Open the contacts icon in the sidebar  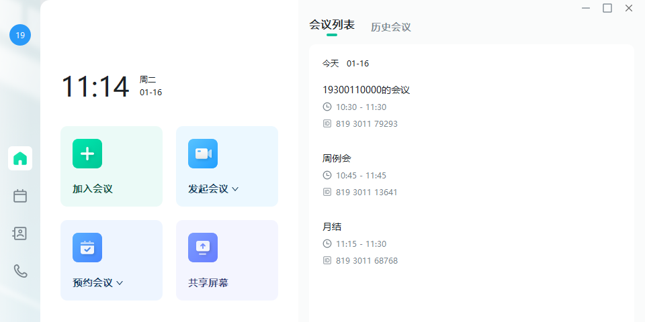[x=20, y=233]
